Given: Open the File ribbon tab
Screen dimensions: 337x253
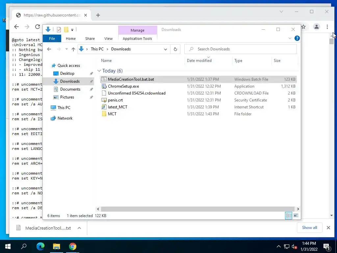Looking at the screenshot, I should click(52, 39).
